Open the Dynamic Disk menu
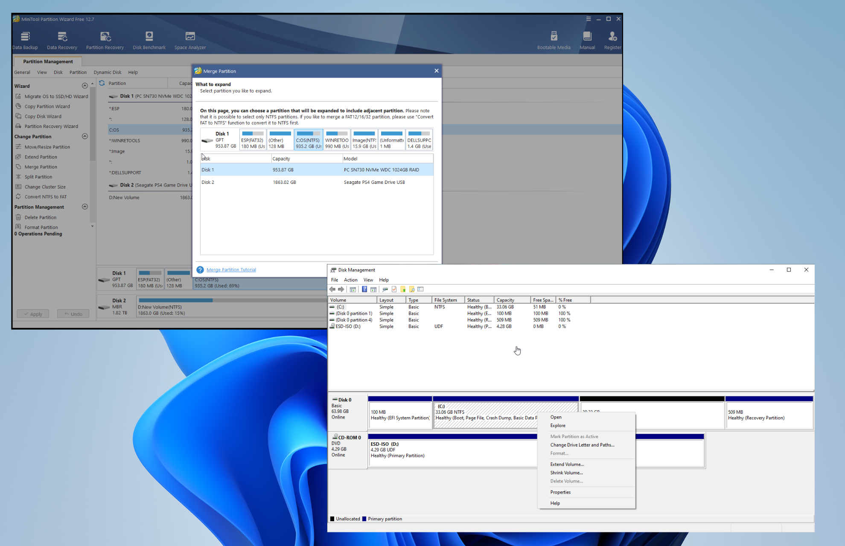This screenshot has height=546, width=845. click(108, 72)
